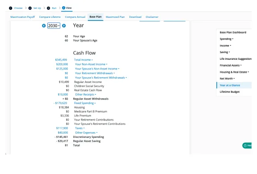Viewport: 257px width, 174px height.
Task: Select the Regular Asset Saving label
Action: point(87,141)
